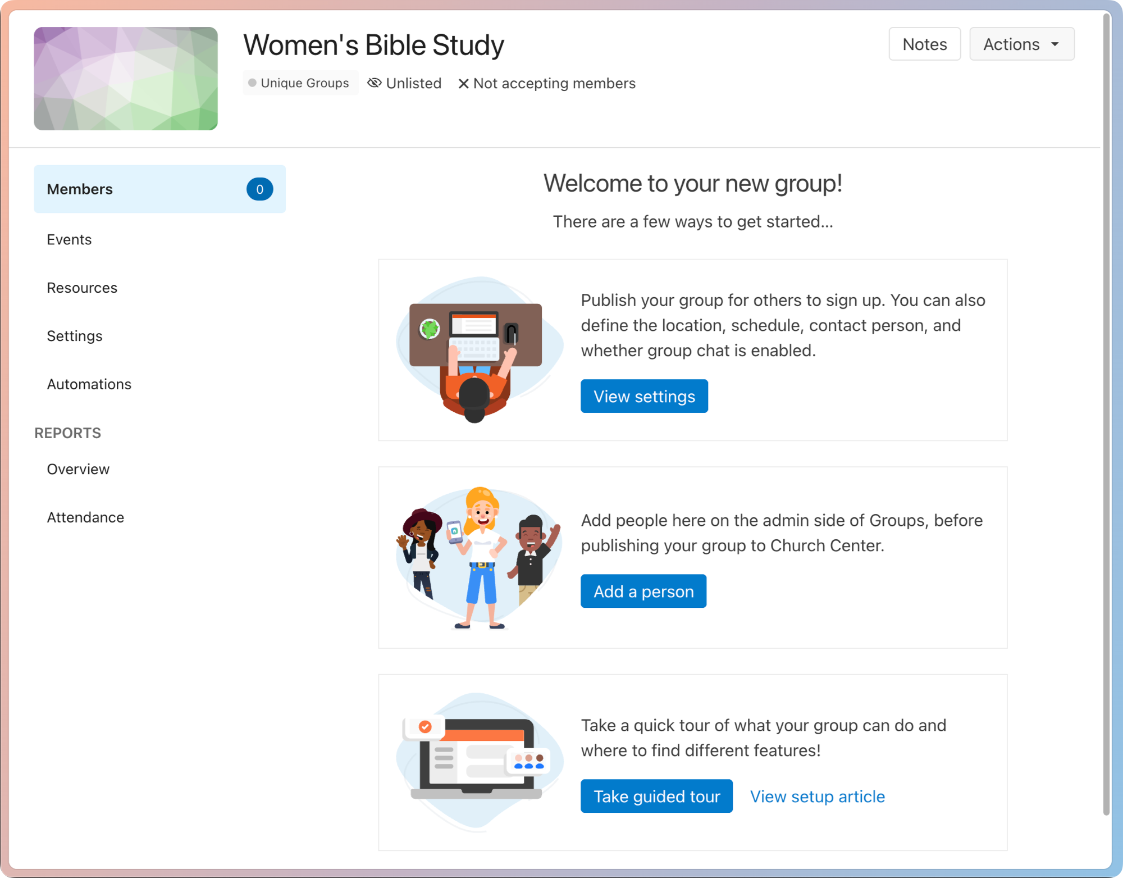Go to the Events sidebar item
Image resolution: width=1123 pixels, height=878 pixels.
pos(69,239)
